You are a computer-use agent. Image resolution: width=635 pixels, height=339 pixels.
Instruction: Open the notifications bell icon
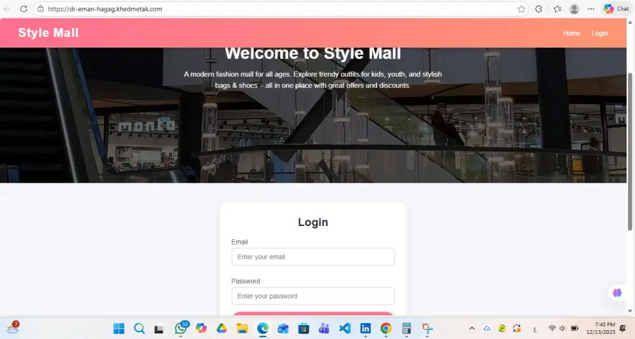(x=624, y=328)
